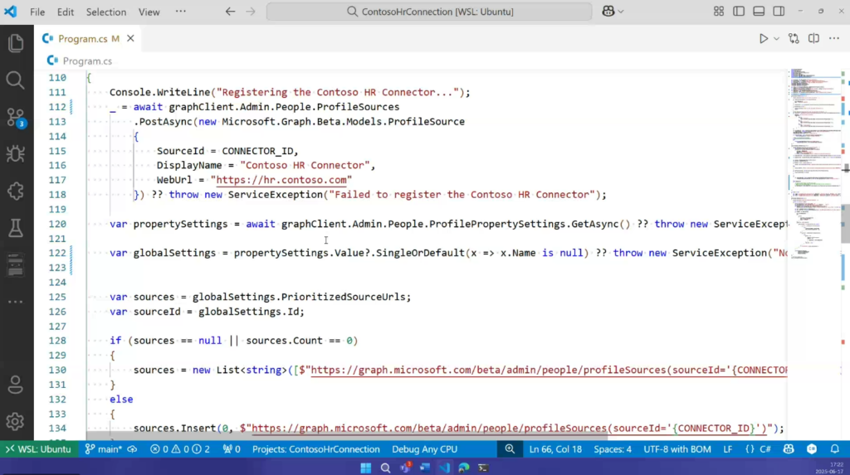The height and width of the screenshot is (475, 850).
Task: Open the Accounts menu in activity bar
Action: point(15,385)
